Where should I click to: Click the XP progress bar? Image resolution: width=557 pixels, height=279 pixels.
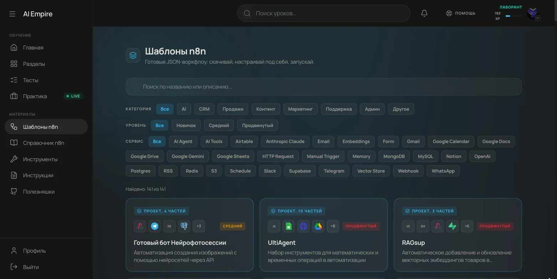(513, 16)
